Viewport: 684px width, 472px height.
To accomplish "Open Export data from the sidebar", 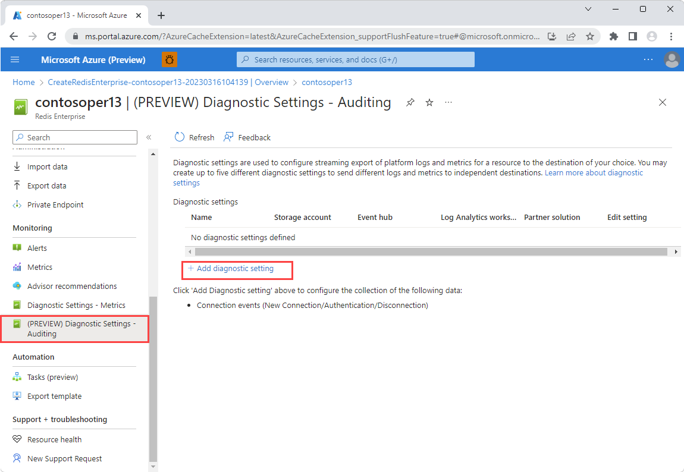I will pyautogui.click(x=16, y=185).
